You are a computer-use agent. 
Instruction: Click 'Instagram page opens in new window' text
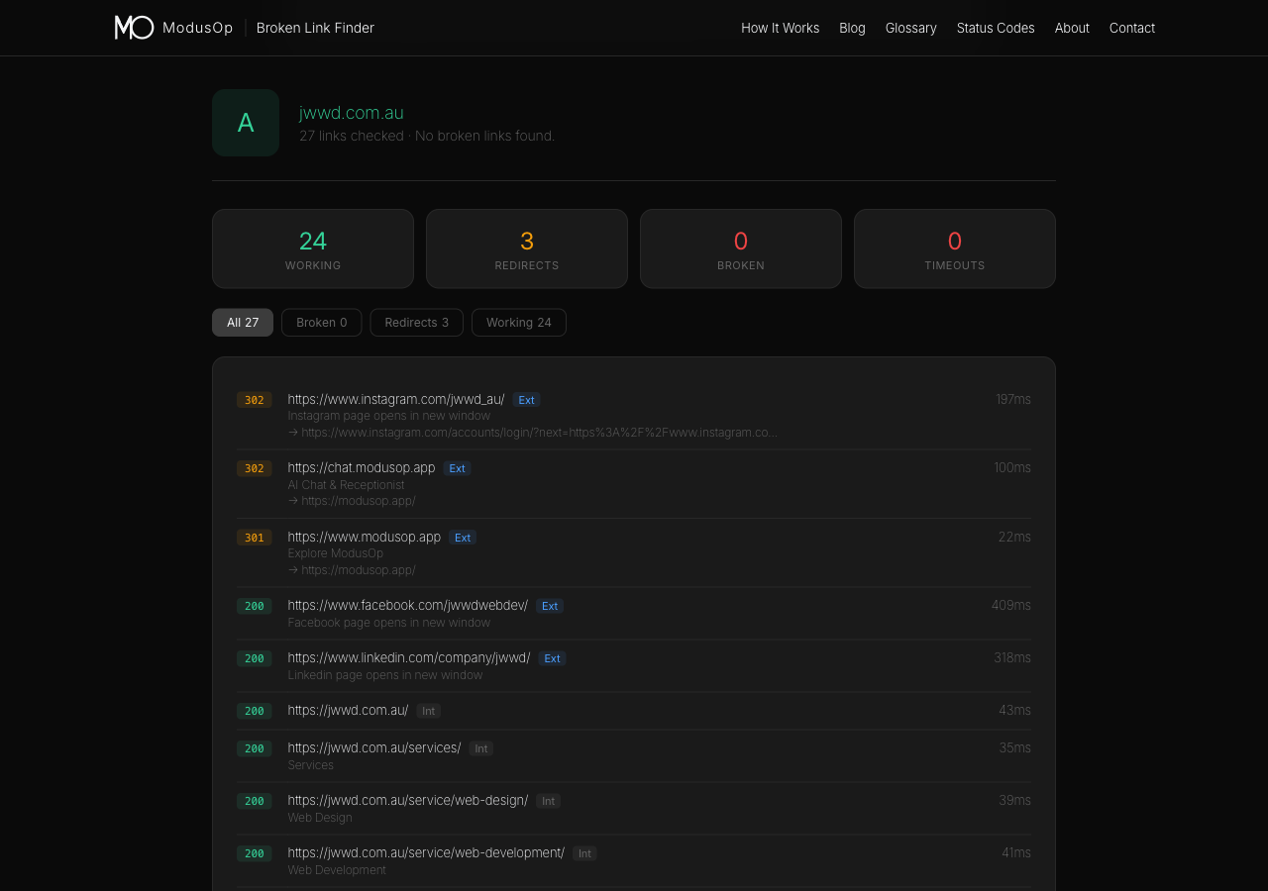coord(389,416)
